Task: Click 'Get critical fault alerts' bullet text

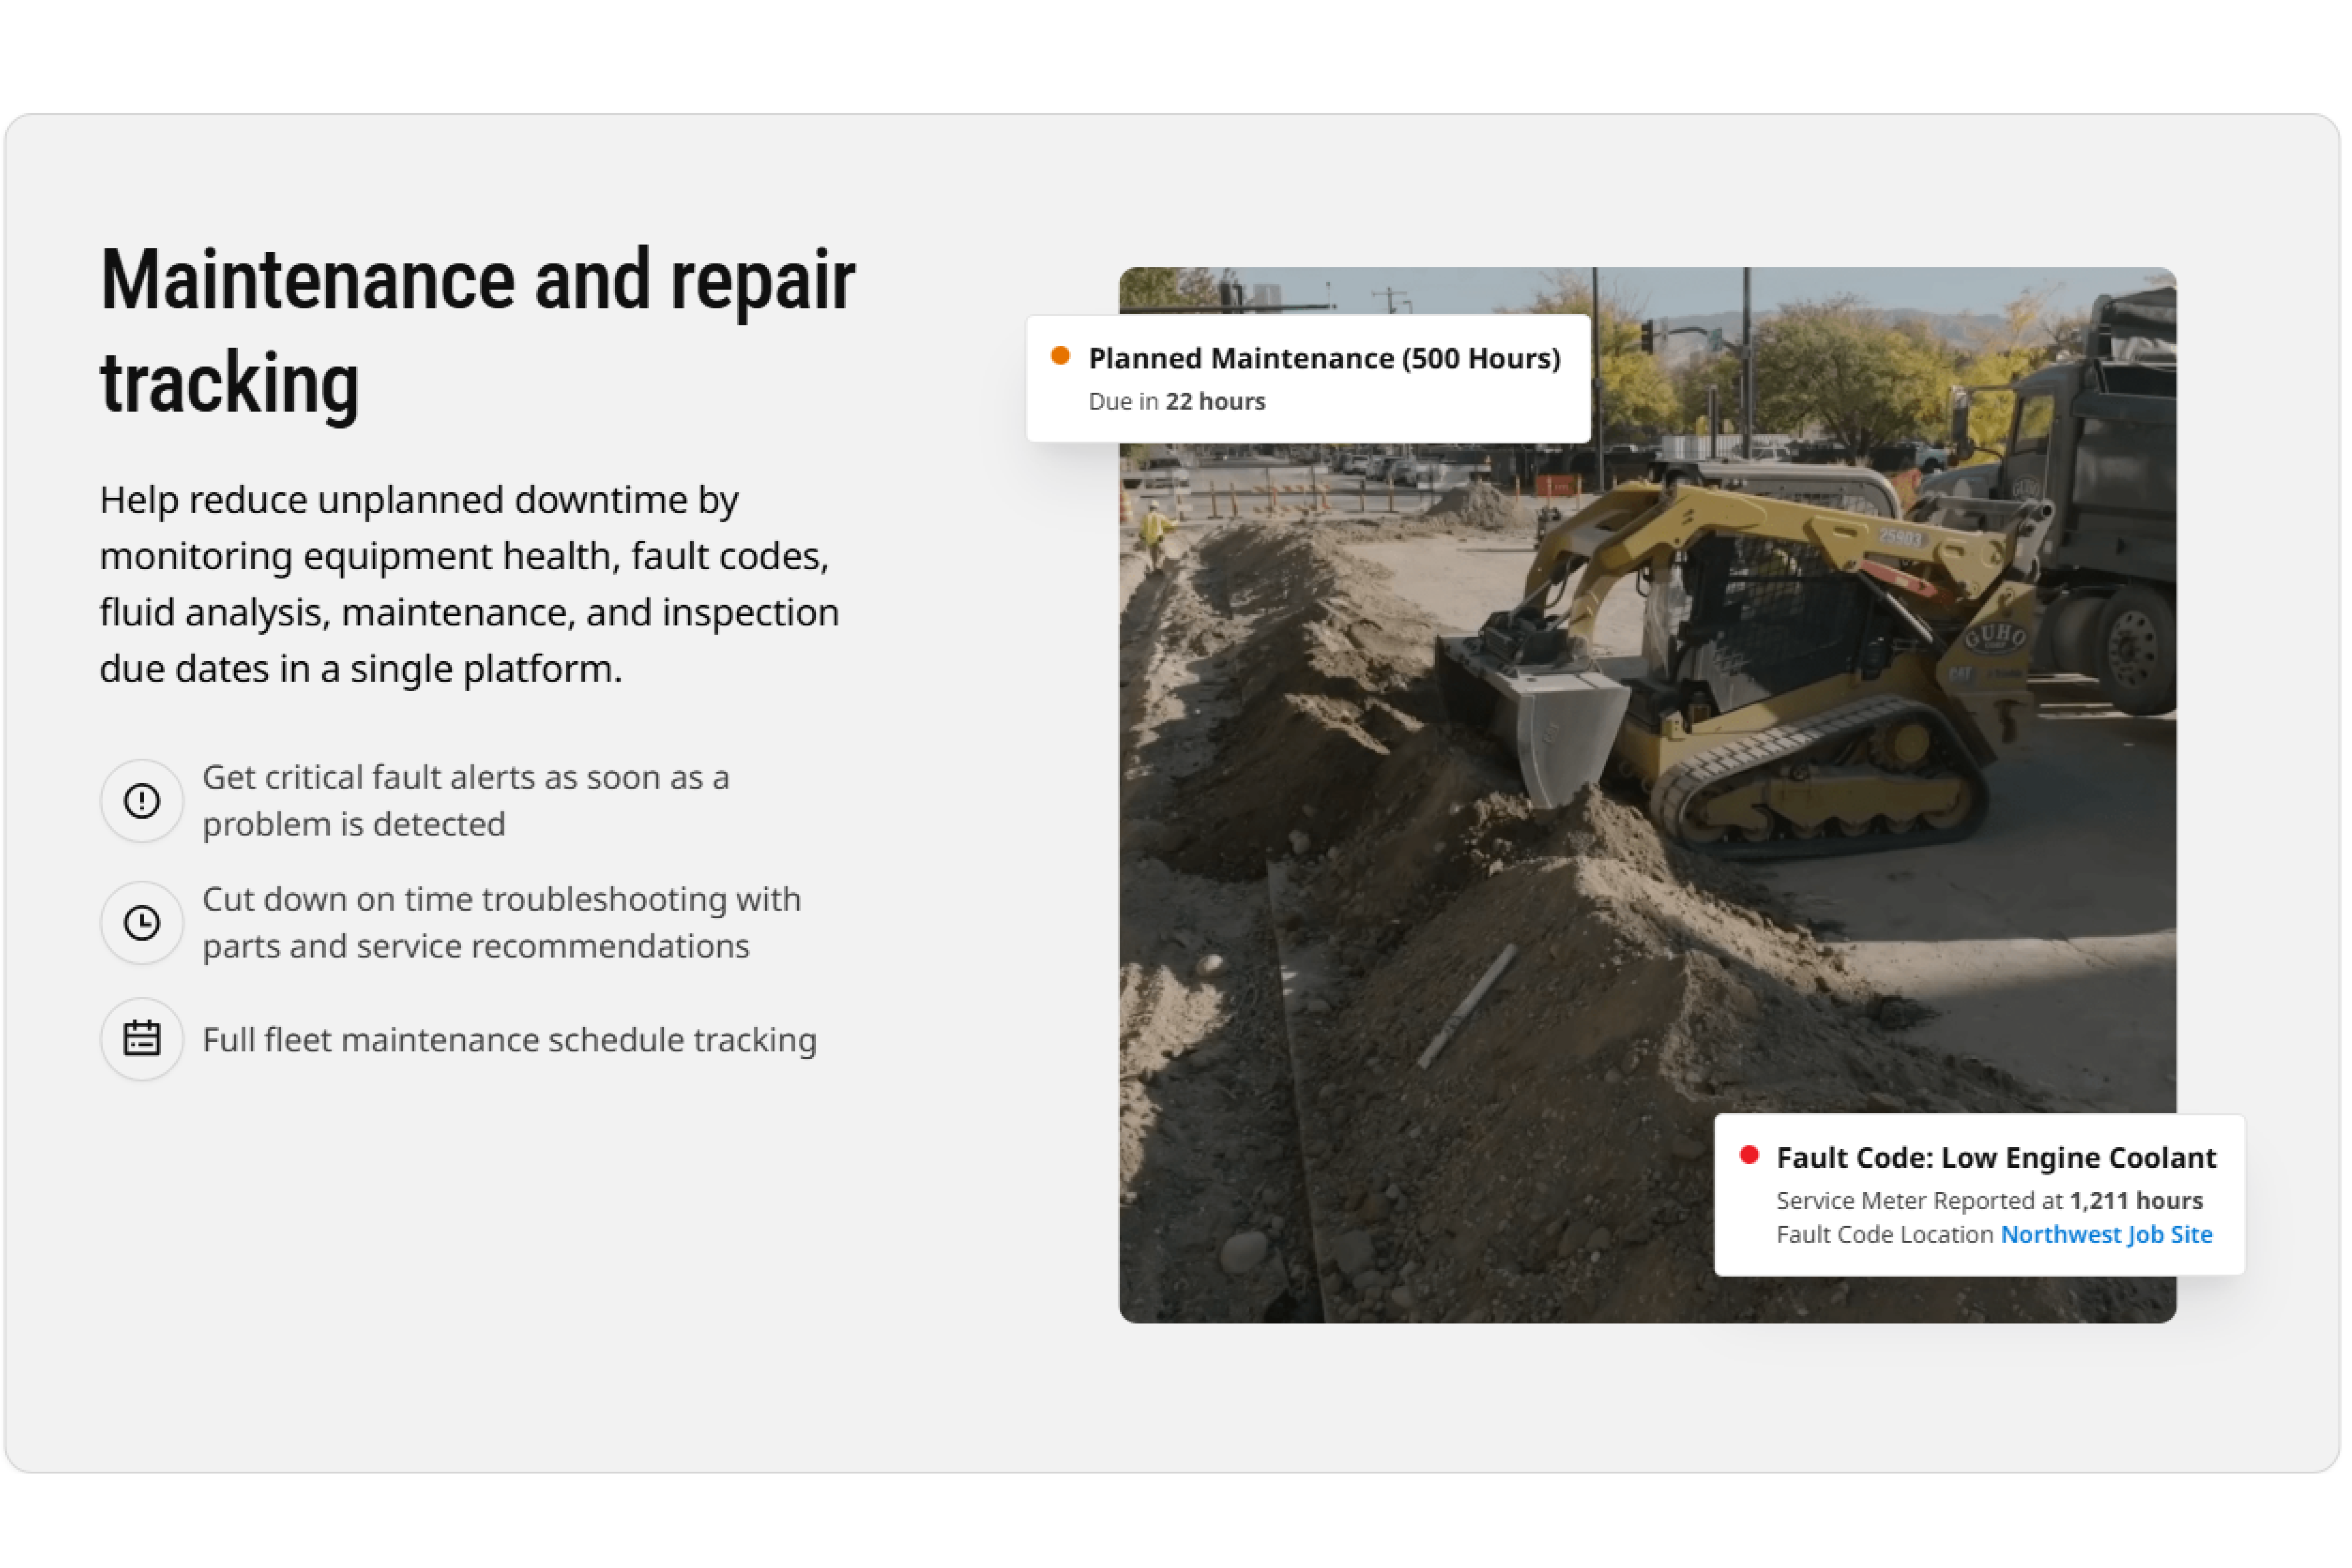Action: coord(466,801)
